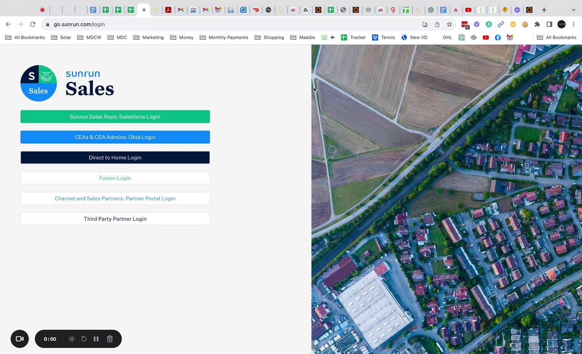This screenshot has height=354, width=582.
Task: Open the Extensions puzzle piece menu
Action: point(537,24)
